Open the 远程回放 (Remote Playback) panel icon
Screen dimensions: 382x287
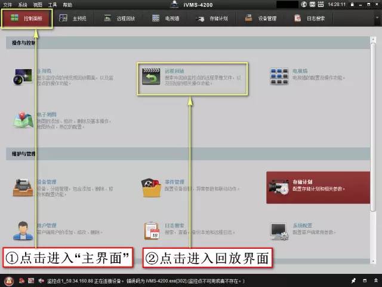coord(150,77)
